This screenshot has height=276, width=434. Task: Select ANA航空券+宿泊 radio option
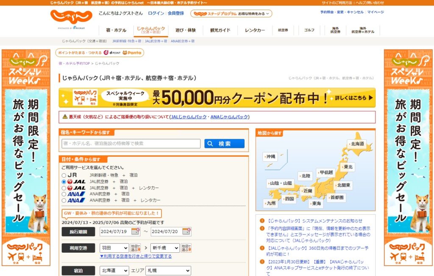point(64,194)
